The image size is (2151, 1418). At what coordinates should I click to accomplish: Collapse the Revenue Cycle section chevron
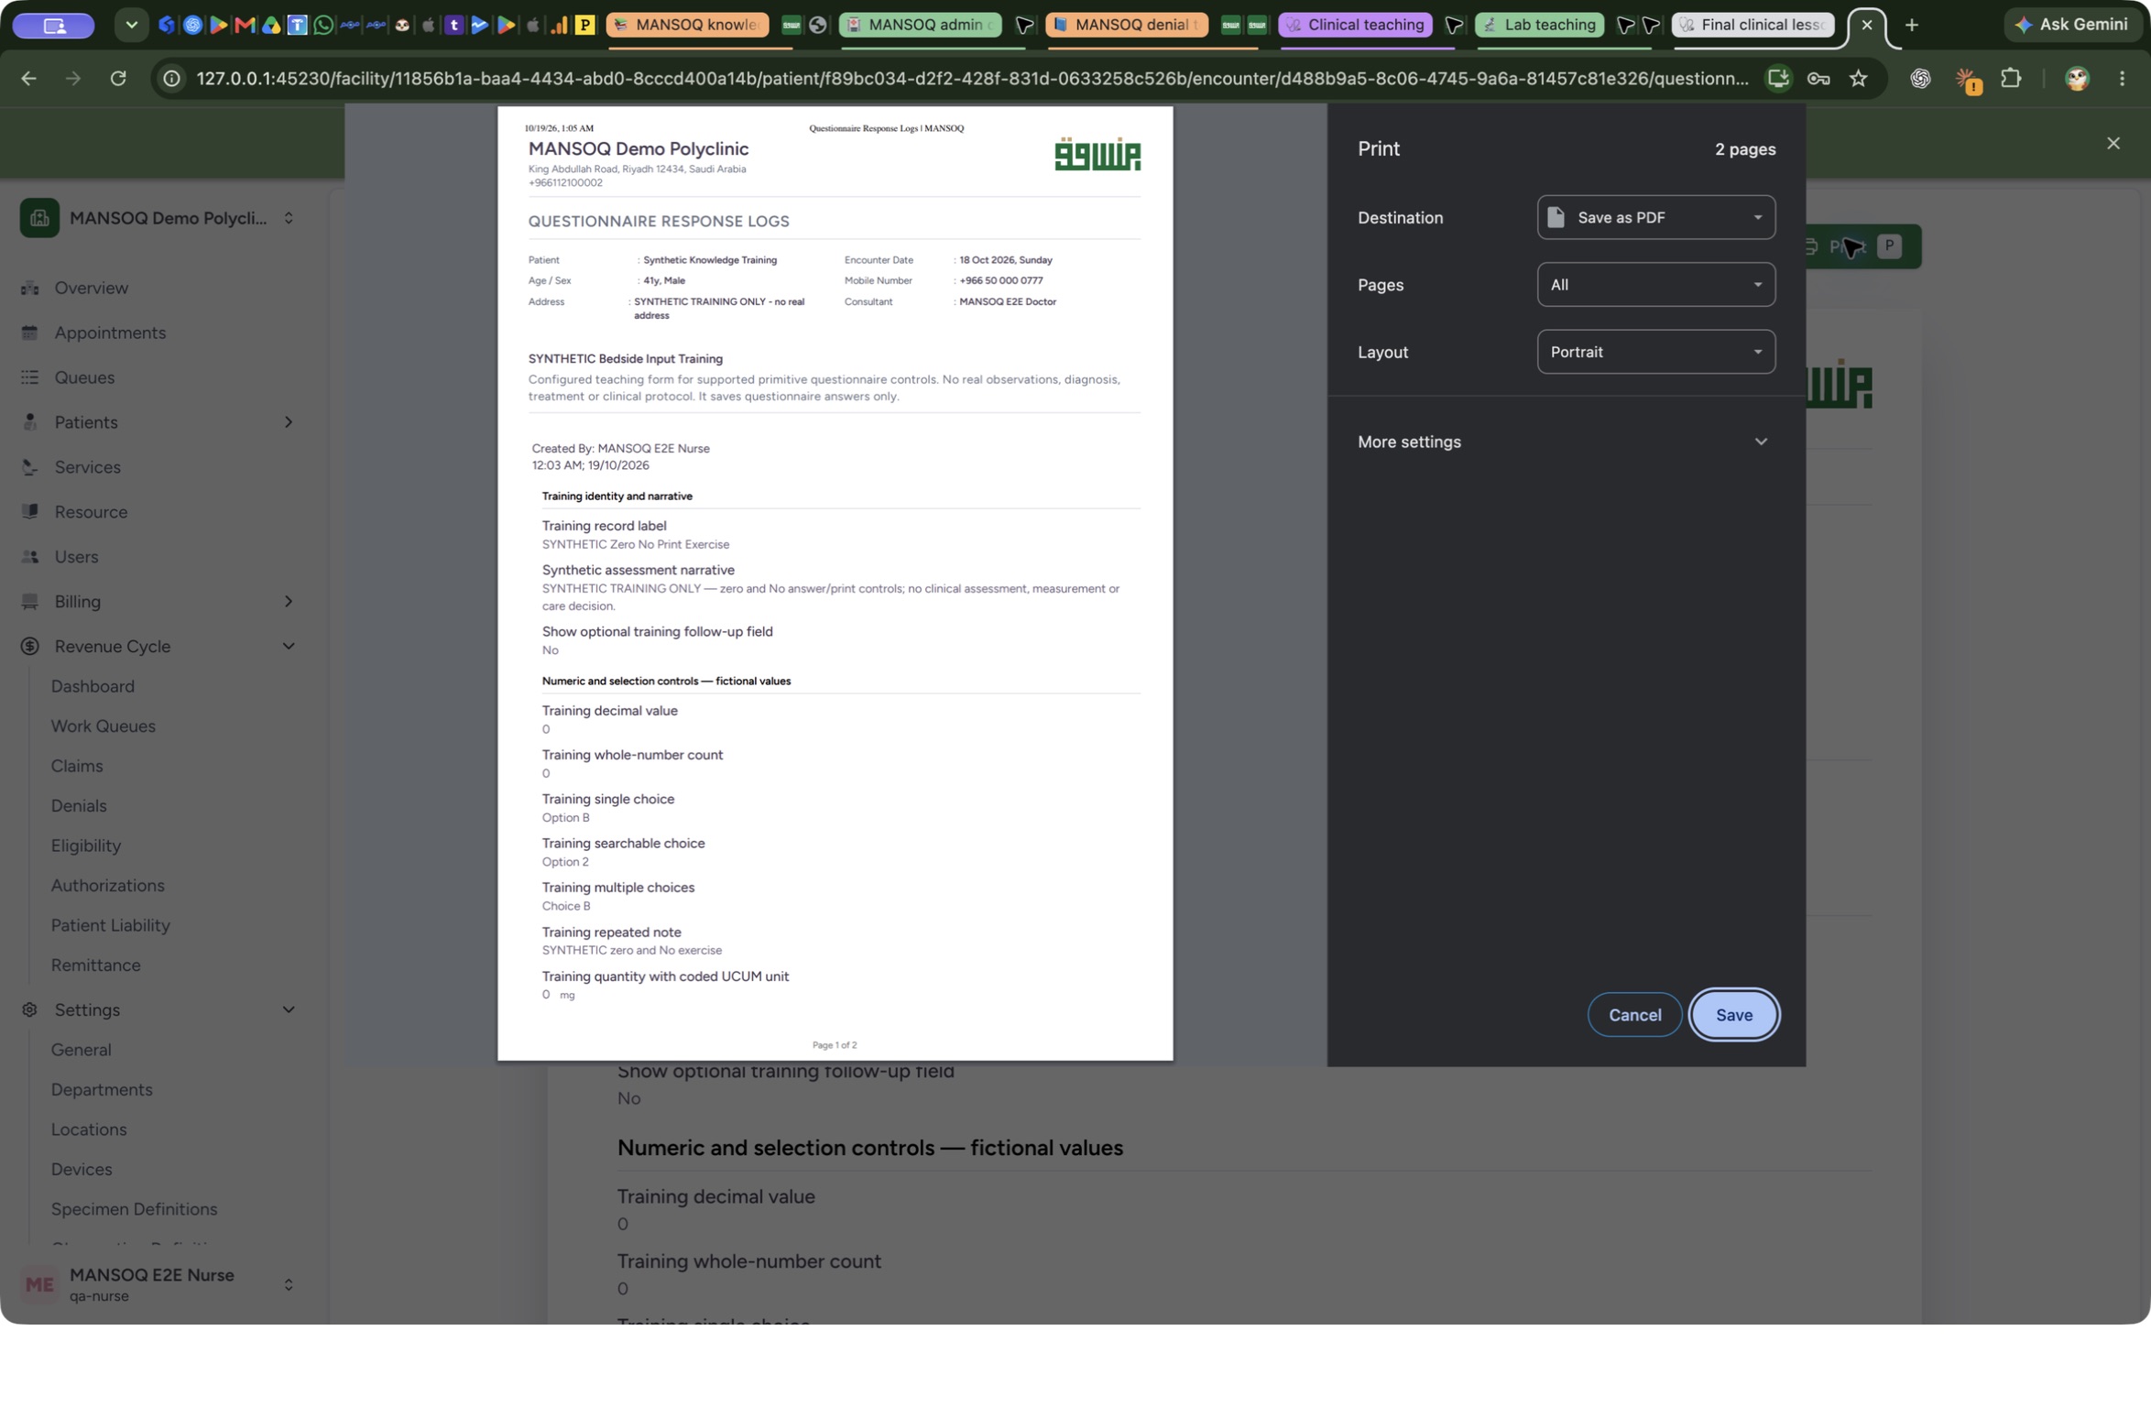point(289,646)
